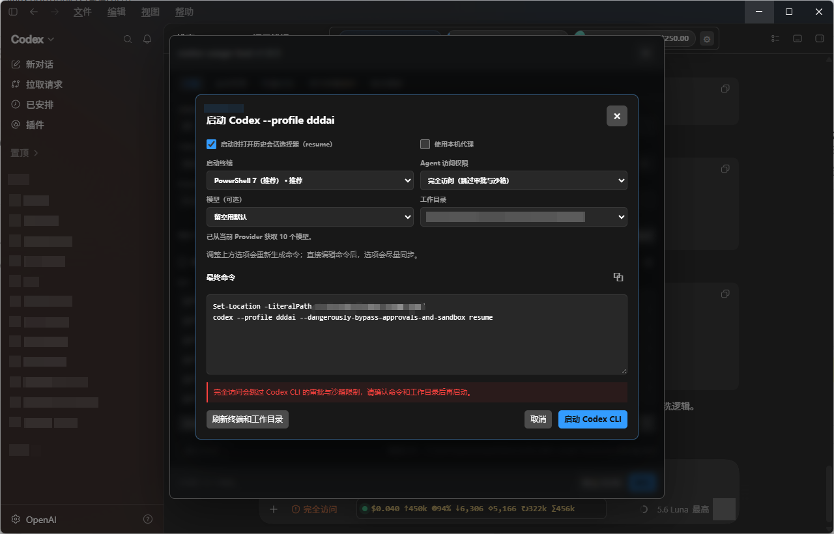
Task: Go forward with the right arrow icon
Action: pyautogui.click(x=55, y=12)
